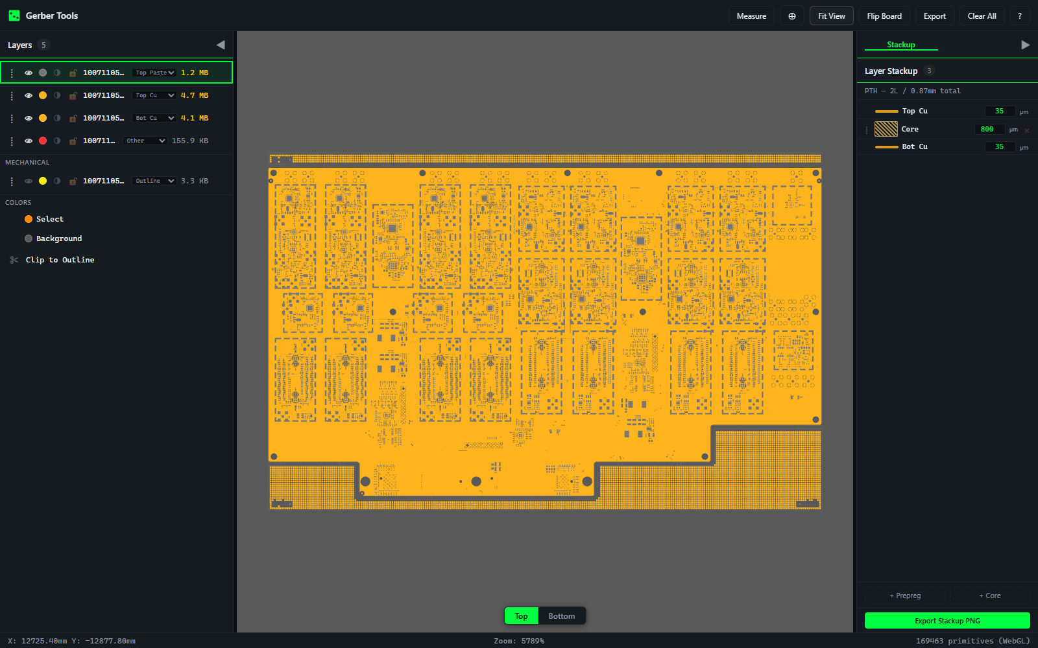Viewport: 1038px width, 648px height.
Task: Click the Fit View button
Action: (832, 16)
